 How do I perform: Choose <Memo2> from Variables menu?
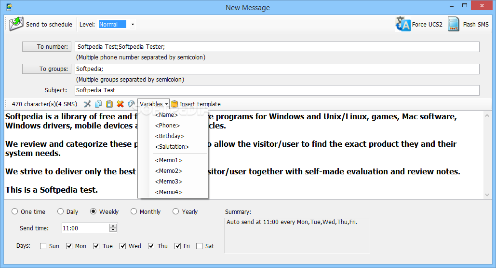click(x=173, y=171)
